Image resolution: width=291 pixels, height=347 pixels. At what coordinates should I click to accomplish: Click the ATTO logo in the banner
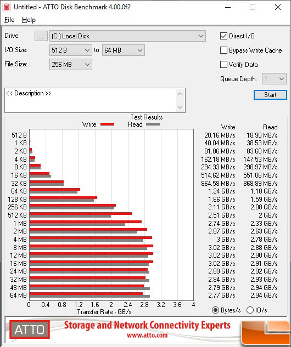30,329
